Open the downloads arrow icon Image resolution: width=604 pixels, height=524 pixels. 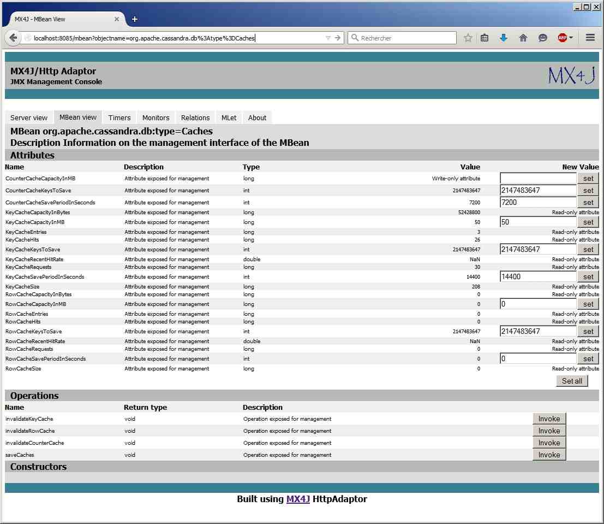503,38
